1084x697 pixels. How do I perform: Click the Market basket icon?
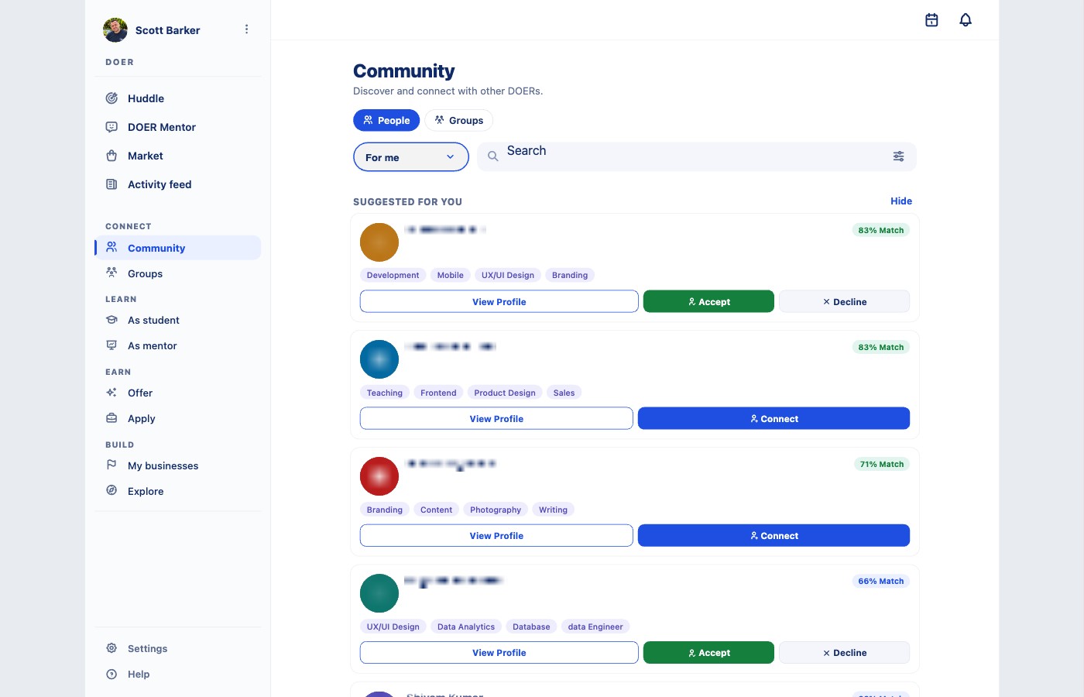(111, 156)
